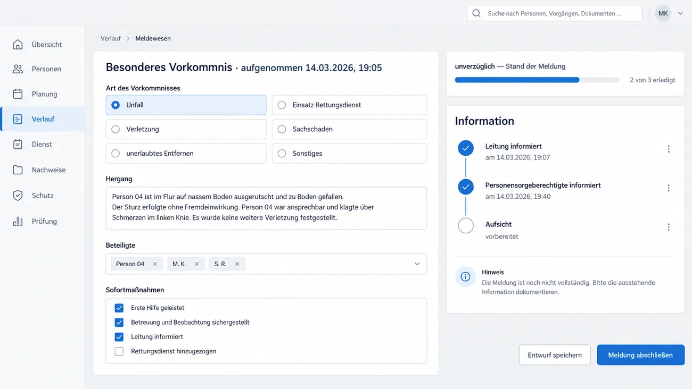This screenshot has height=389, width=692.
Task: Click the bar chart icon beside Prüfung
Action: coord(18,221)
